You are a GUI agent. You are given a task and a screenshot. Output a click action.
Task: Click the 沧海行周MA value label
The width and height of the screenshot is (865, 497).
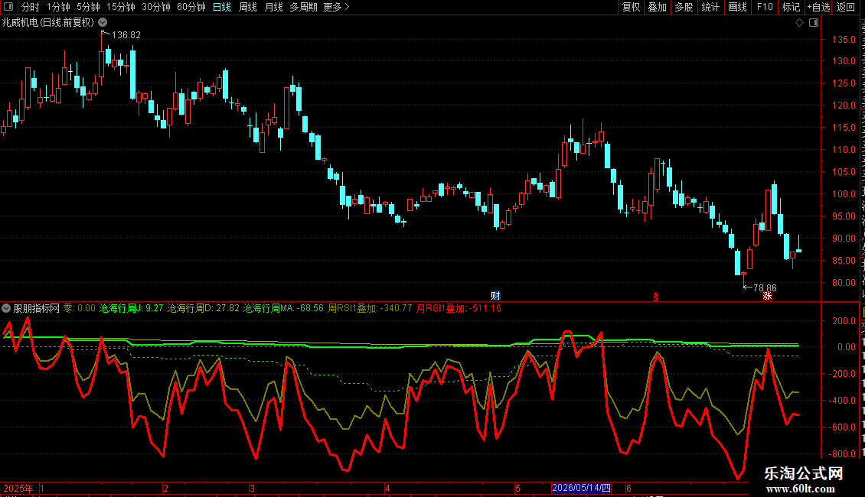pyautogui.click(x=283, y=309)
